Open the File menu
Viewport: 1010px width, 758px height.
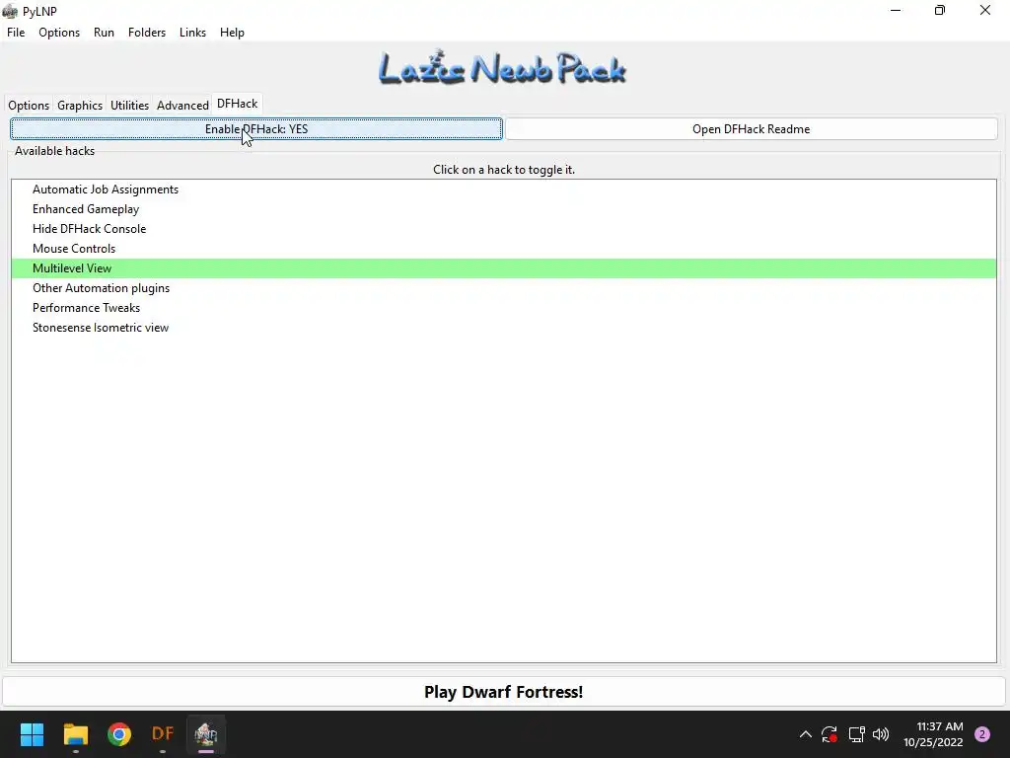16,33
